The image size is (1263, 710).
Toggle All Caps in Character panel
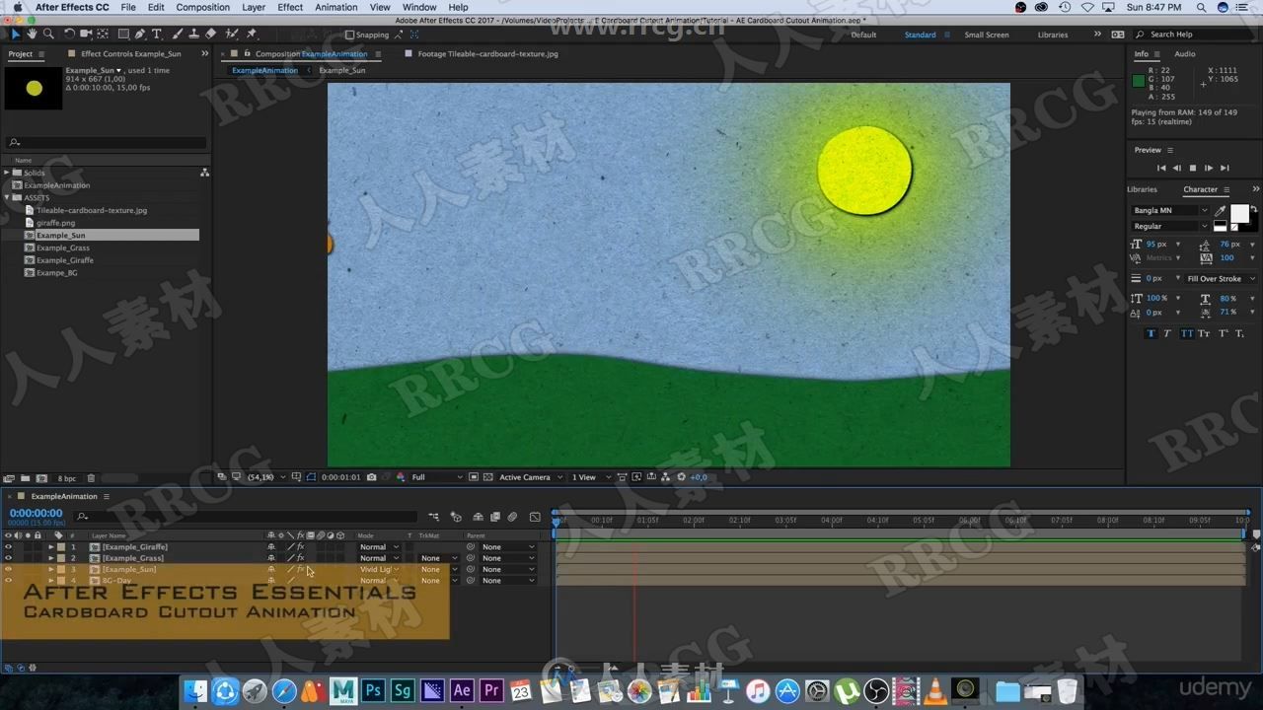point(1186,333)
